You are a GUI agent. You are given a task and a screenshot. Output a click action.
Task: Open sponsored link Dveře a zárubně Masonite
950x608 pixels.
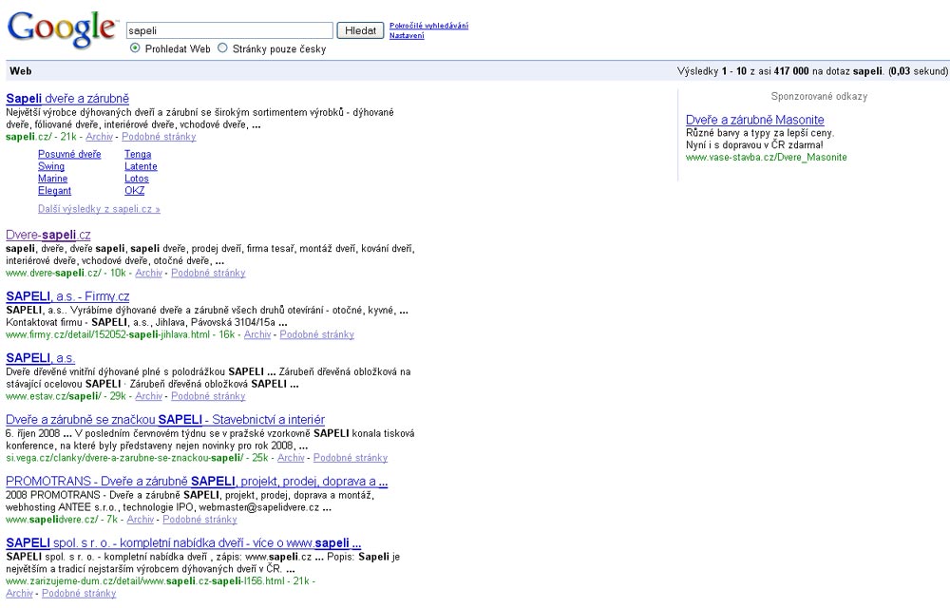755,120
